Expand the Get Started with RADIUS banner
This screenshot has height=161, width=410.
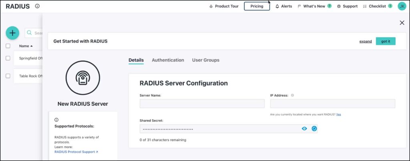(365, 41)
